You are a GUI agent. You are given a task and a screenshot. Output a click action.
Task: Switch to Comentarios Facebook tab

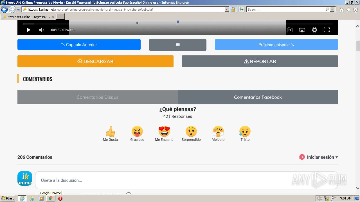(258, 97)
